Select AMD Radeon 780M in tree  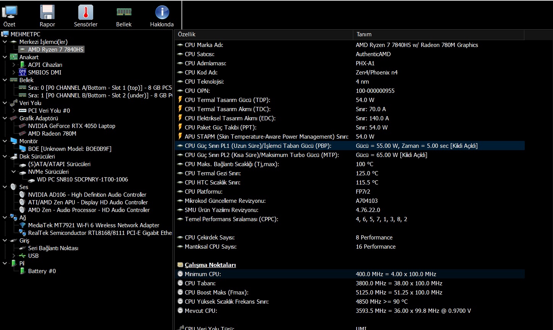point(52,134)
